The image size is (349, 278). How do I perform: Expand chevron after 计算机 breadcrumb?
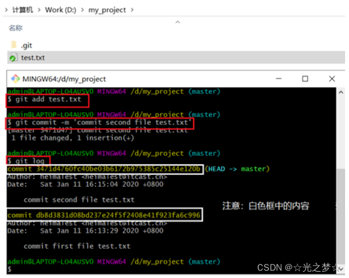click(39, 10)
